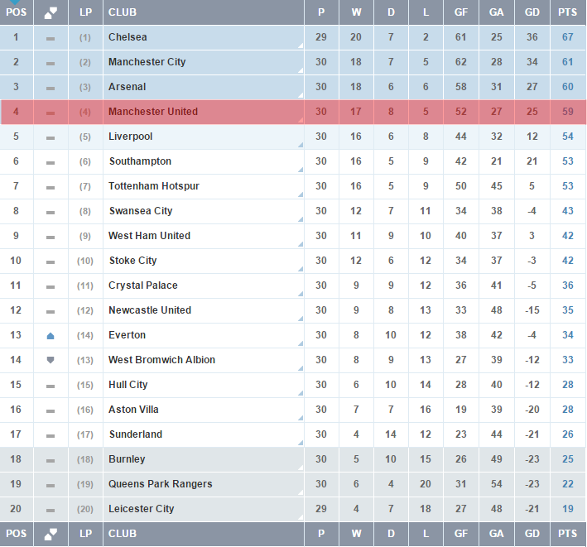This screenshot has height=547, width=587.
Task: Click Liverpool's no-movement dash icon
Action: pos(51,137)
